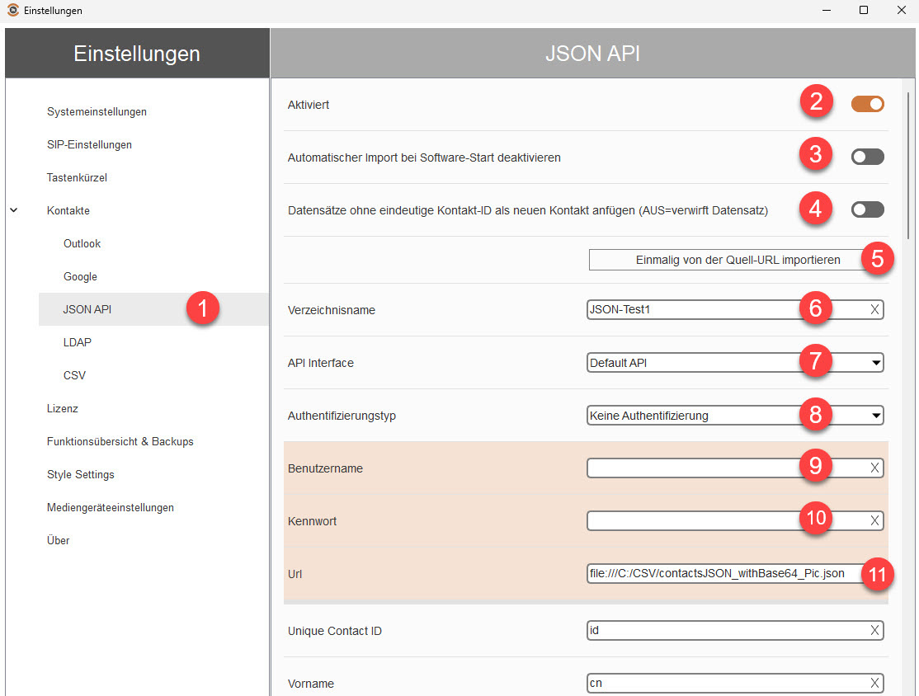The height and width of the screenshot is (696, 919).
Task: Toggle Datensätze ohne eindeutige Kontakt-ID switch
Action: point(867,209)
